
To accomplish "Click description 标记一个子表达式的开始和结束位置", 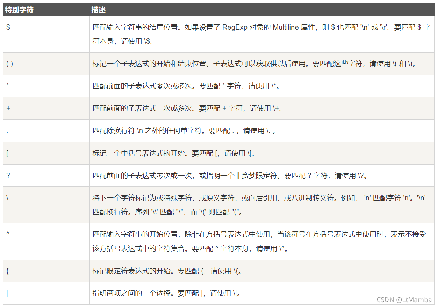I will (262, 64).
